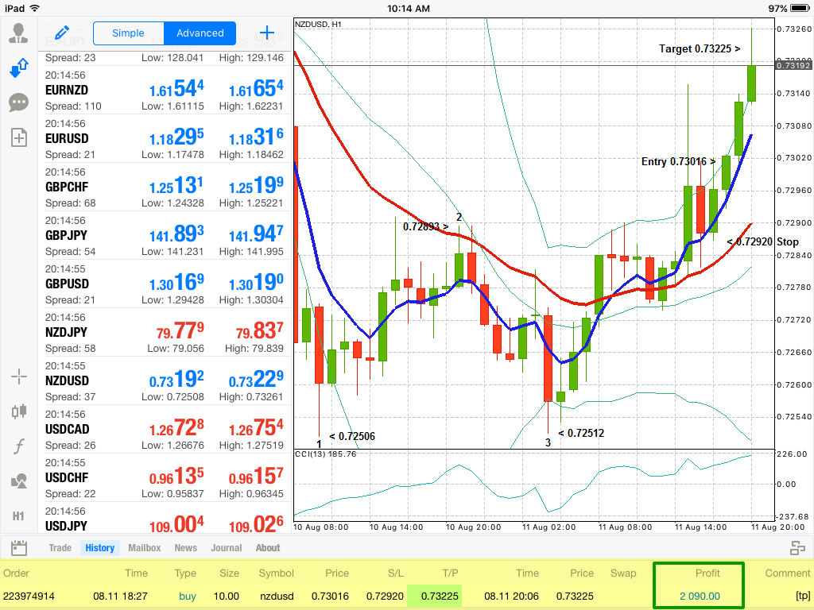Select the USDCAD quote row

(164, 429)
